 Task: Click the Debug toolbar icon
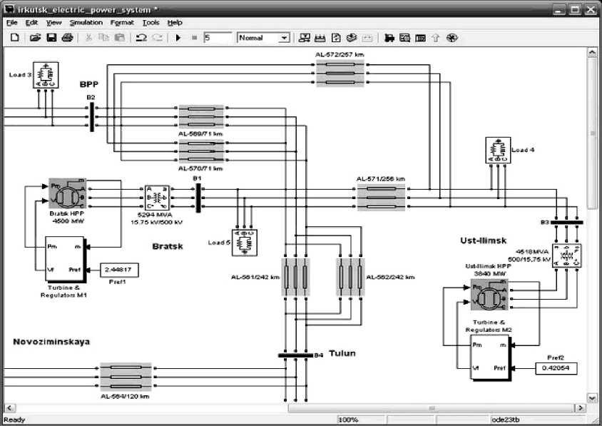click(x=421, y=38)
